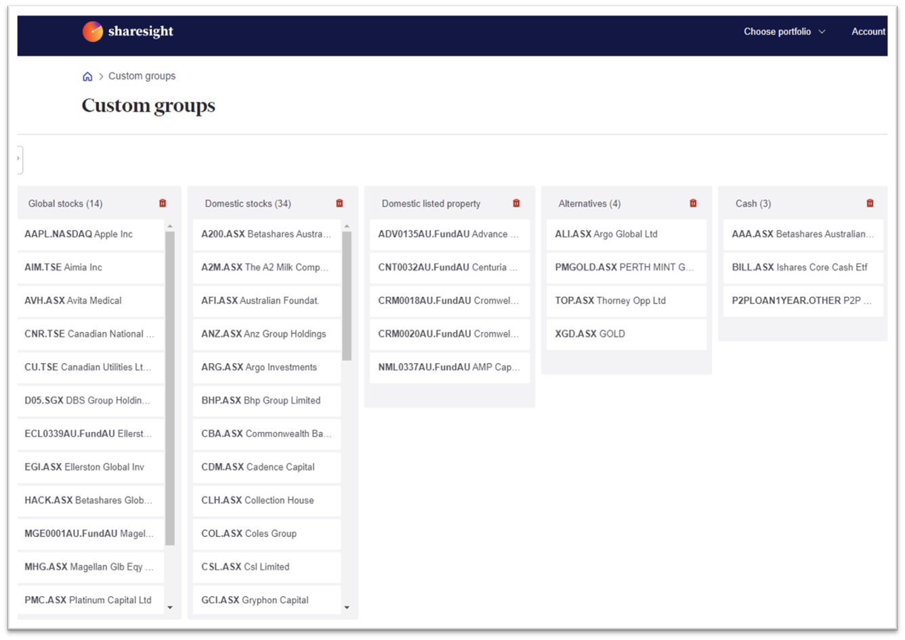Delete the Domestic listed property group

pos(516,202)
